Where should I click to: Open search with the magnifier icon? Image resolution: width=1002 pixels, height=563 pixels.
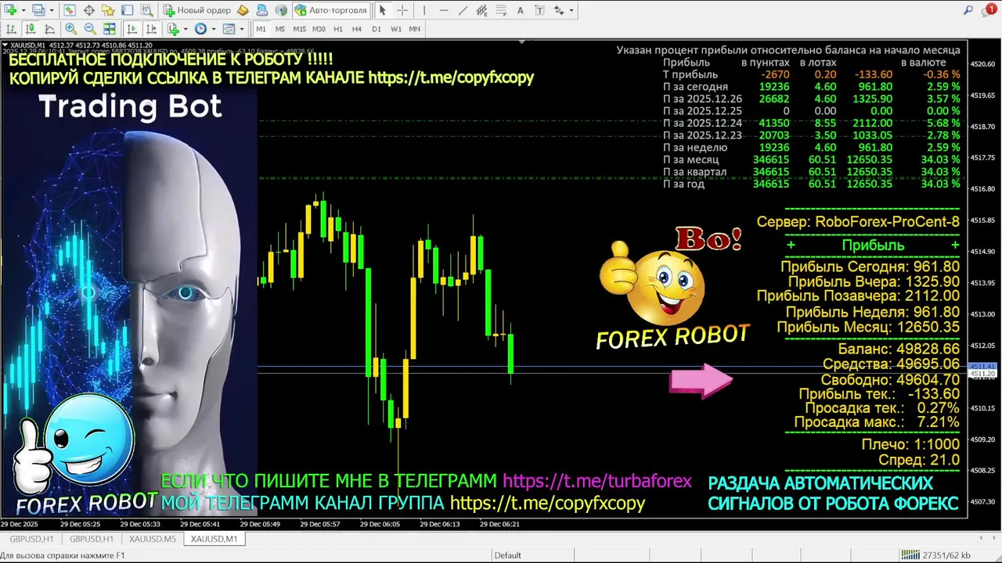pyautogui.click(x=968, y=10)
